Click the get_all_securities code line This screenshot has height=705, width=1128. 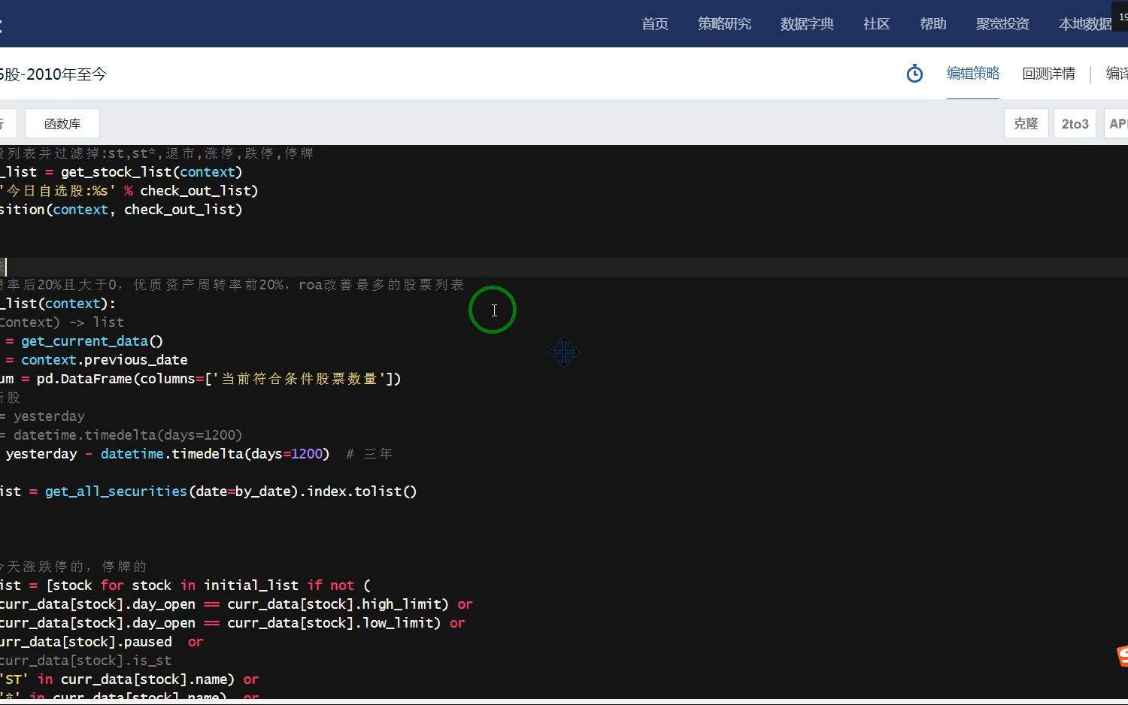coord(208,492)
